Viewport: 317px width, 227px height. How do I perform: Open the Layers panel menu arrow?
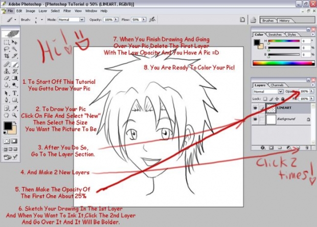313,85
